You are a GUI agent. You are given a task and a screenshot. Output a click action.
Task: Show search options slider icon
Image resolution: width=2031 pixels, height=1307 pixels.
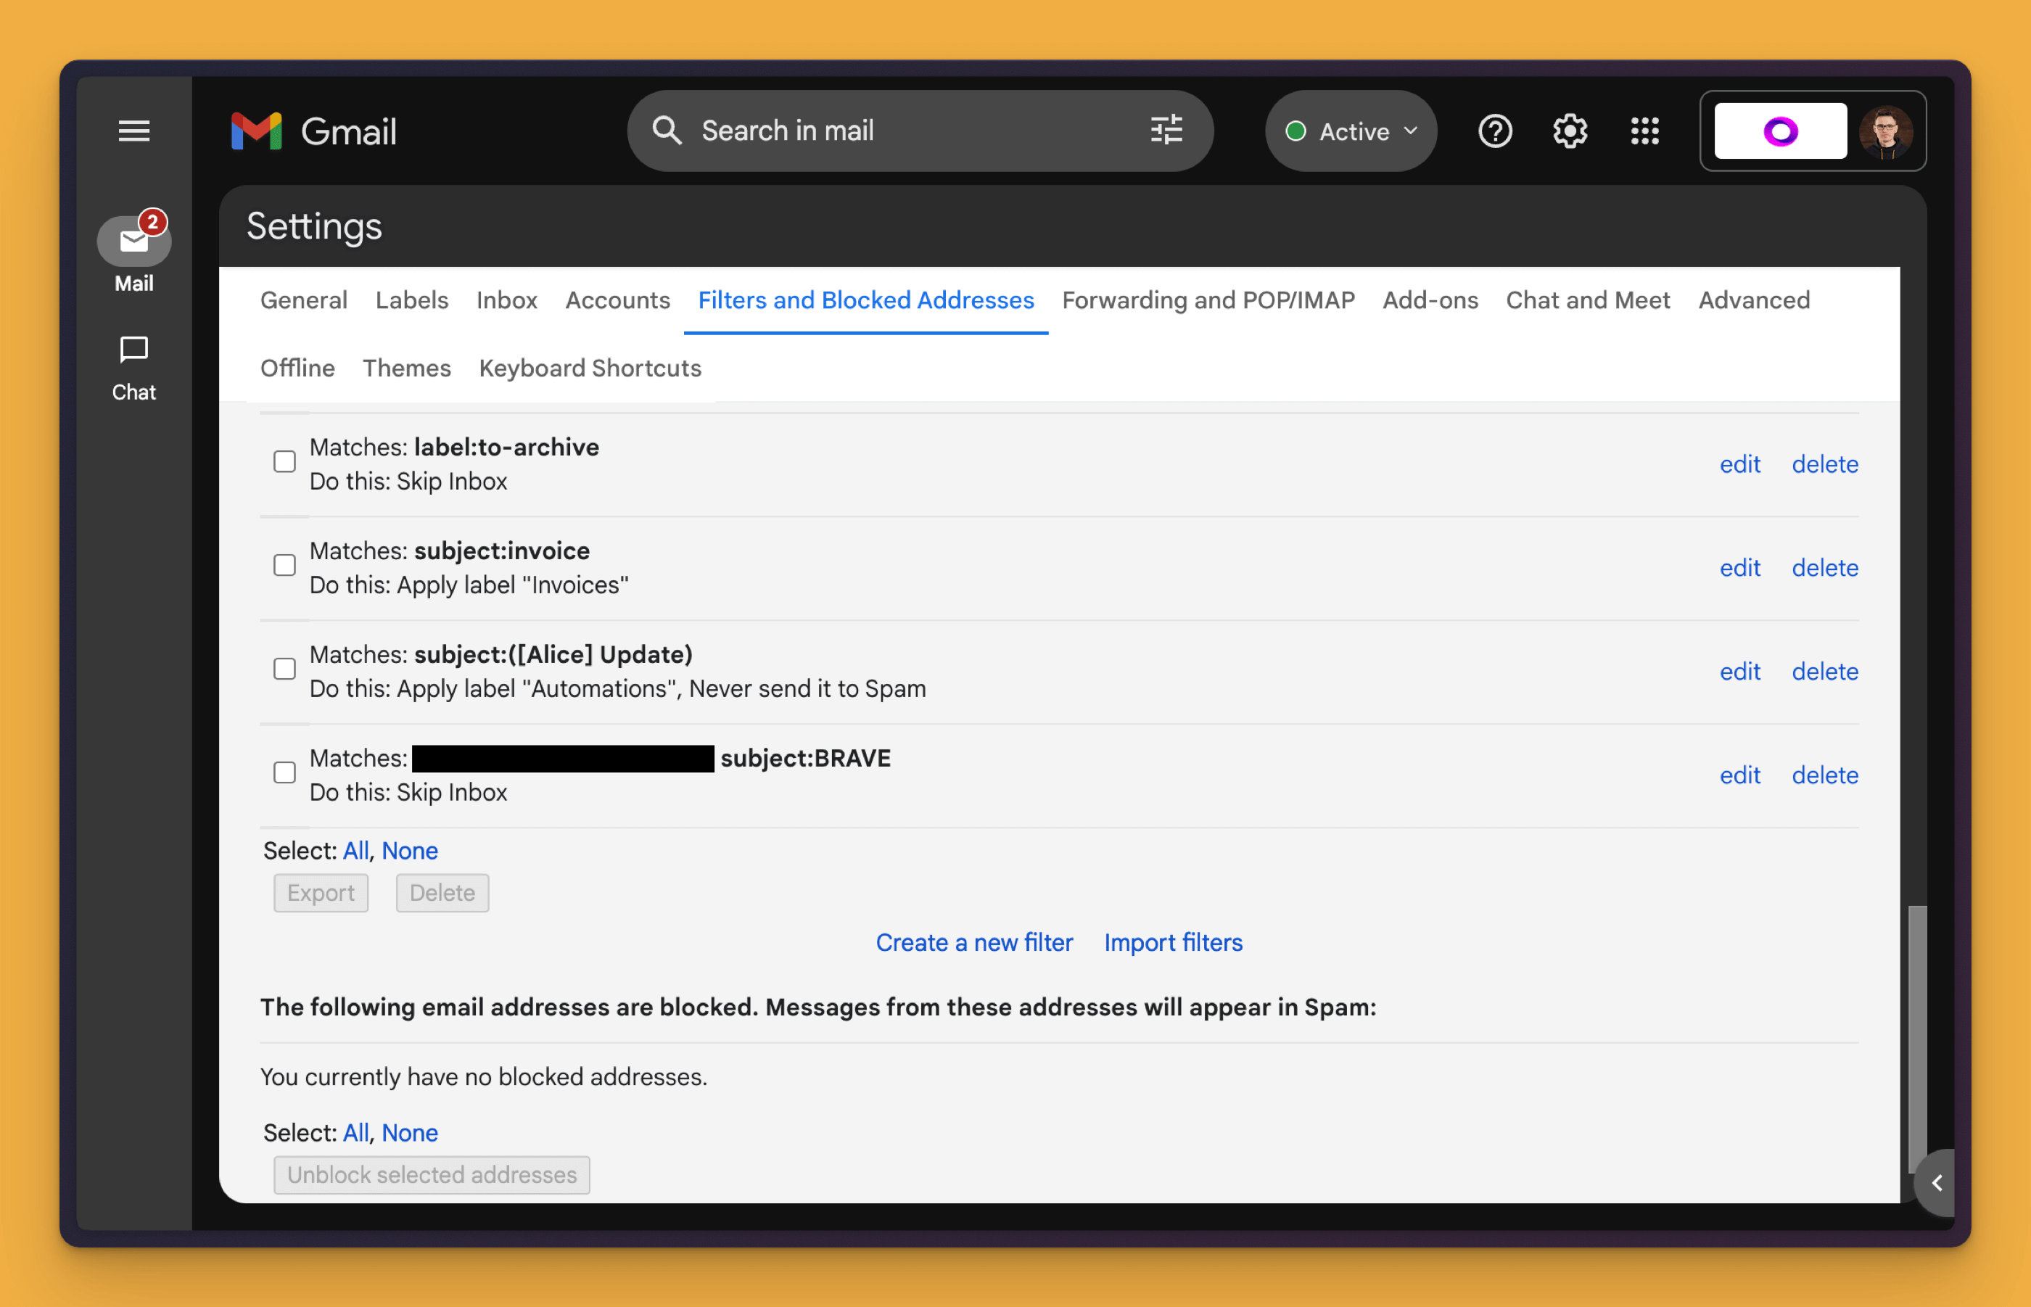[1166, 131]
